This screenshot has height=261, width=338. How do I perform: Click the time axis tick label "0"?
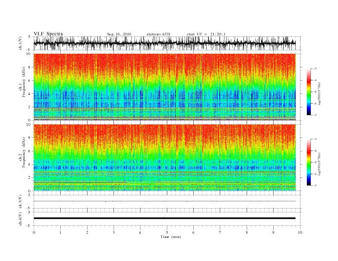[x=34, y=232]
